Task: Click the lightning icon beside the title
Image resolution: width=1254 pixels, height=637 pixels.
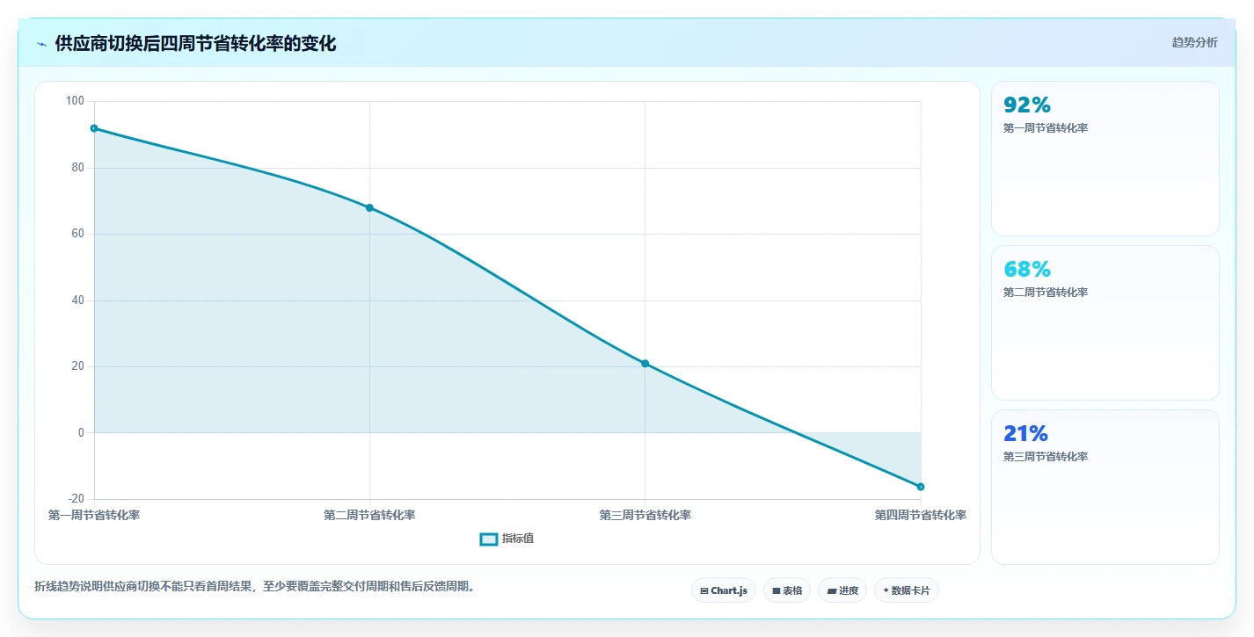Action: tap(41, 44)
